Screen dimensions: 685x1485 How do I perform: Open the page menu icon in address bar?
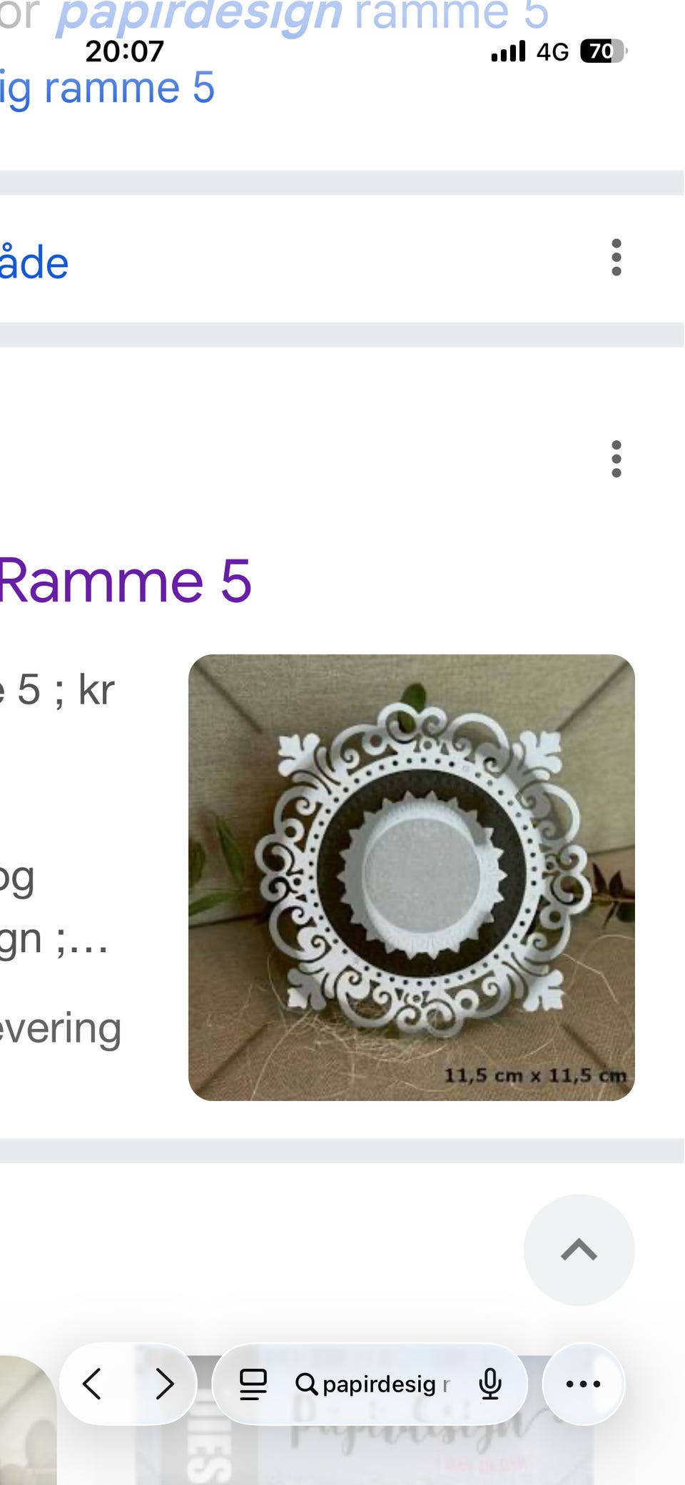pyautogui.click(x=253, y=1384)
